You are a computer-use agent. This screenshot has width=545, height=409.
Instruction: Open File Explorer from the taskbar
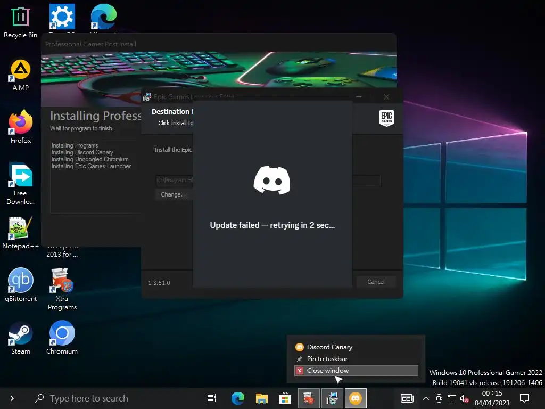[261, 398]
